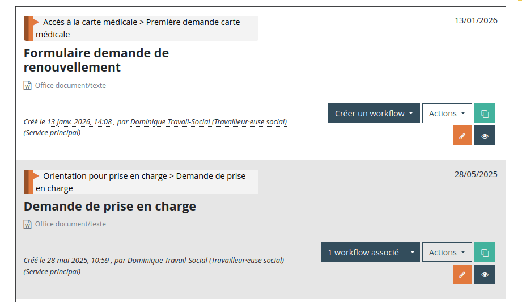Click the orange pencil for Demande de prise en charge
Screen dimensions: 522x302
pyautogui.click(x=462, y=275)
